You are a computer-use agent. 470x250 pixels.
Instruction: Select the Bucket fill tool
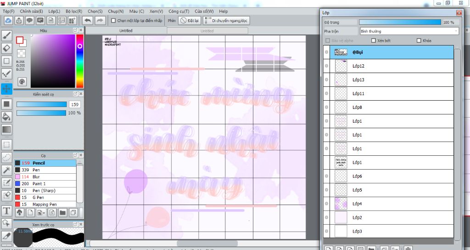pyautogui.click(x=6, y=117)
